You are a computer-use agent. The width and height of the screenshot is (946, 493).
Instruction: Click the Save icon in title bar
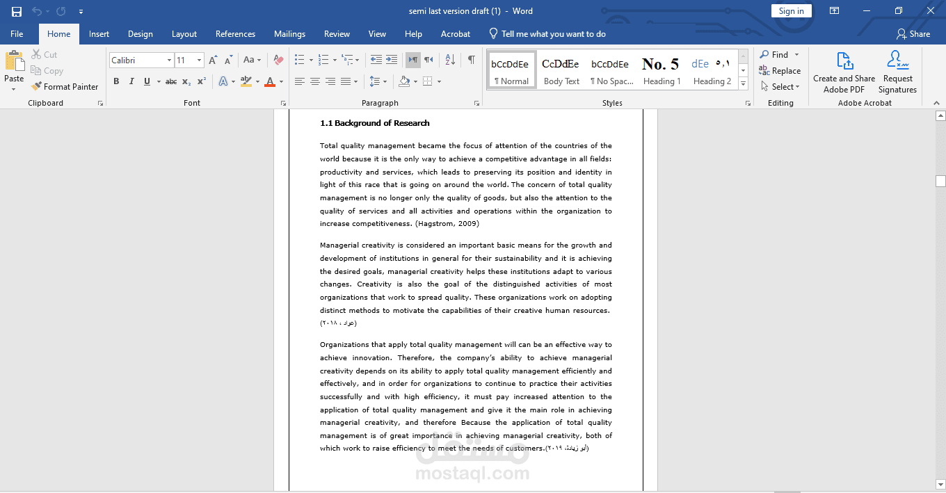coord(17,11)
